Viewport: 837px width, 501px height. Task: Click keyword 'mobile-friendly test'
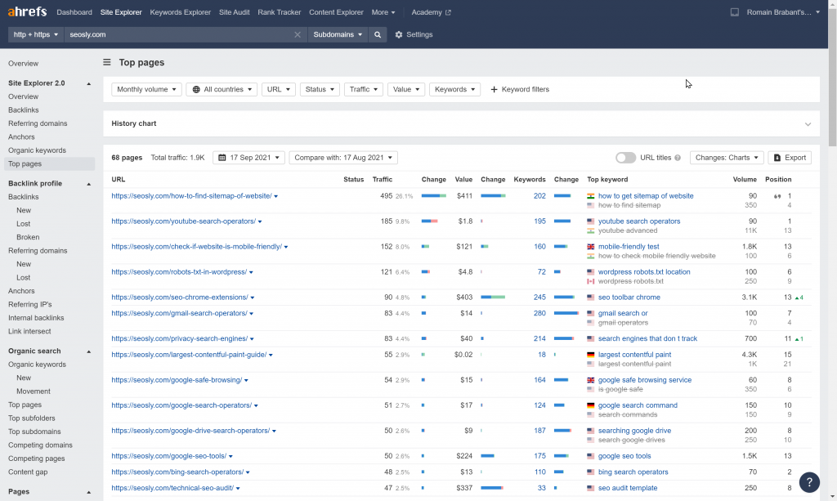[629, 247]
